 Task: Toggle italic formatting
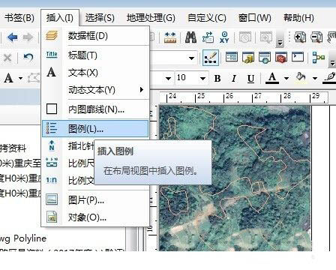tap(234, 79)
